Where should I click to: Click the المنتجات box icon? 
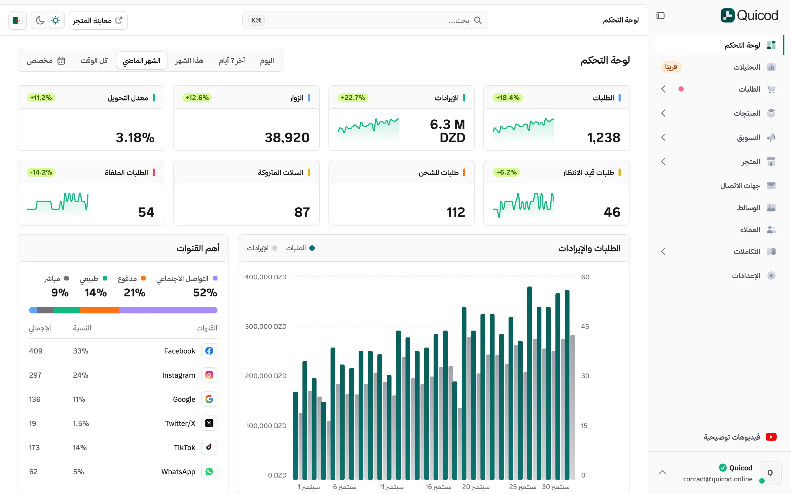pos(771,113)
